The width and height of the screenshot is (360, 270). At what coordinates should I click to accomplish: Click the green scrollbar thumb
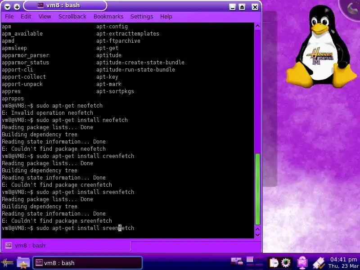(x=257, y=189)
